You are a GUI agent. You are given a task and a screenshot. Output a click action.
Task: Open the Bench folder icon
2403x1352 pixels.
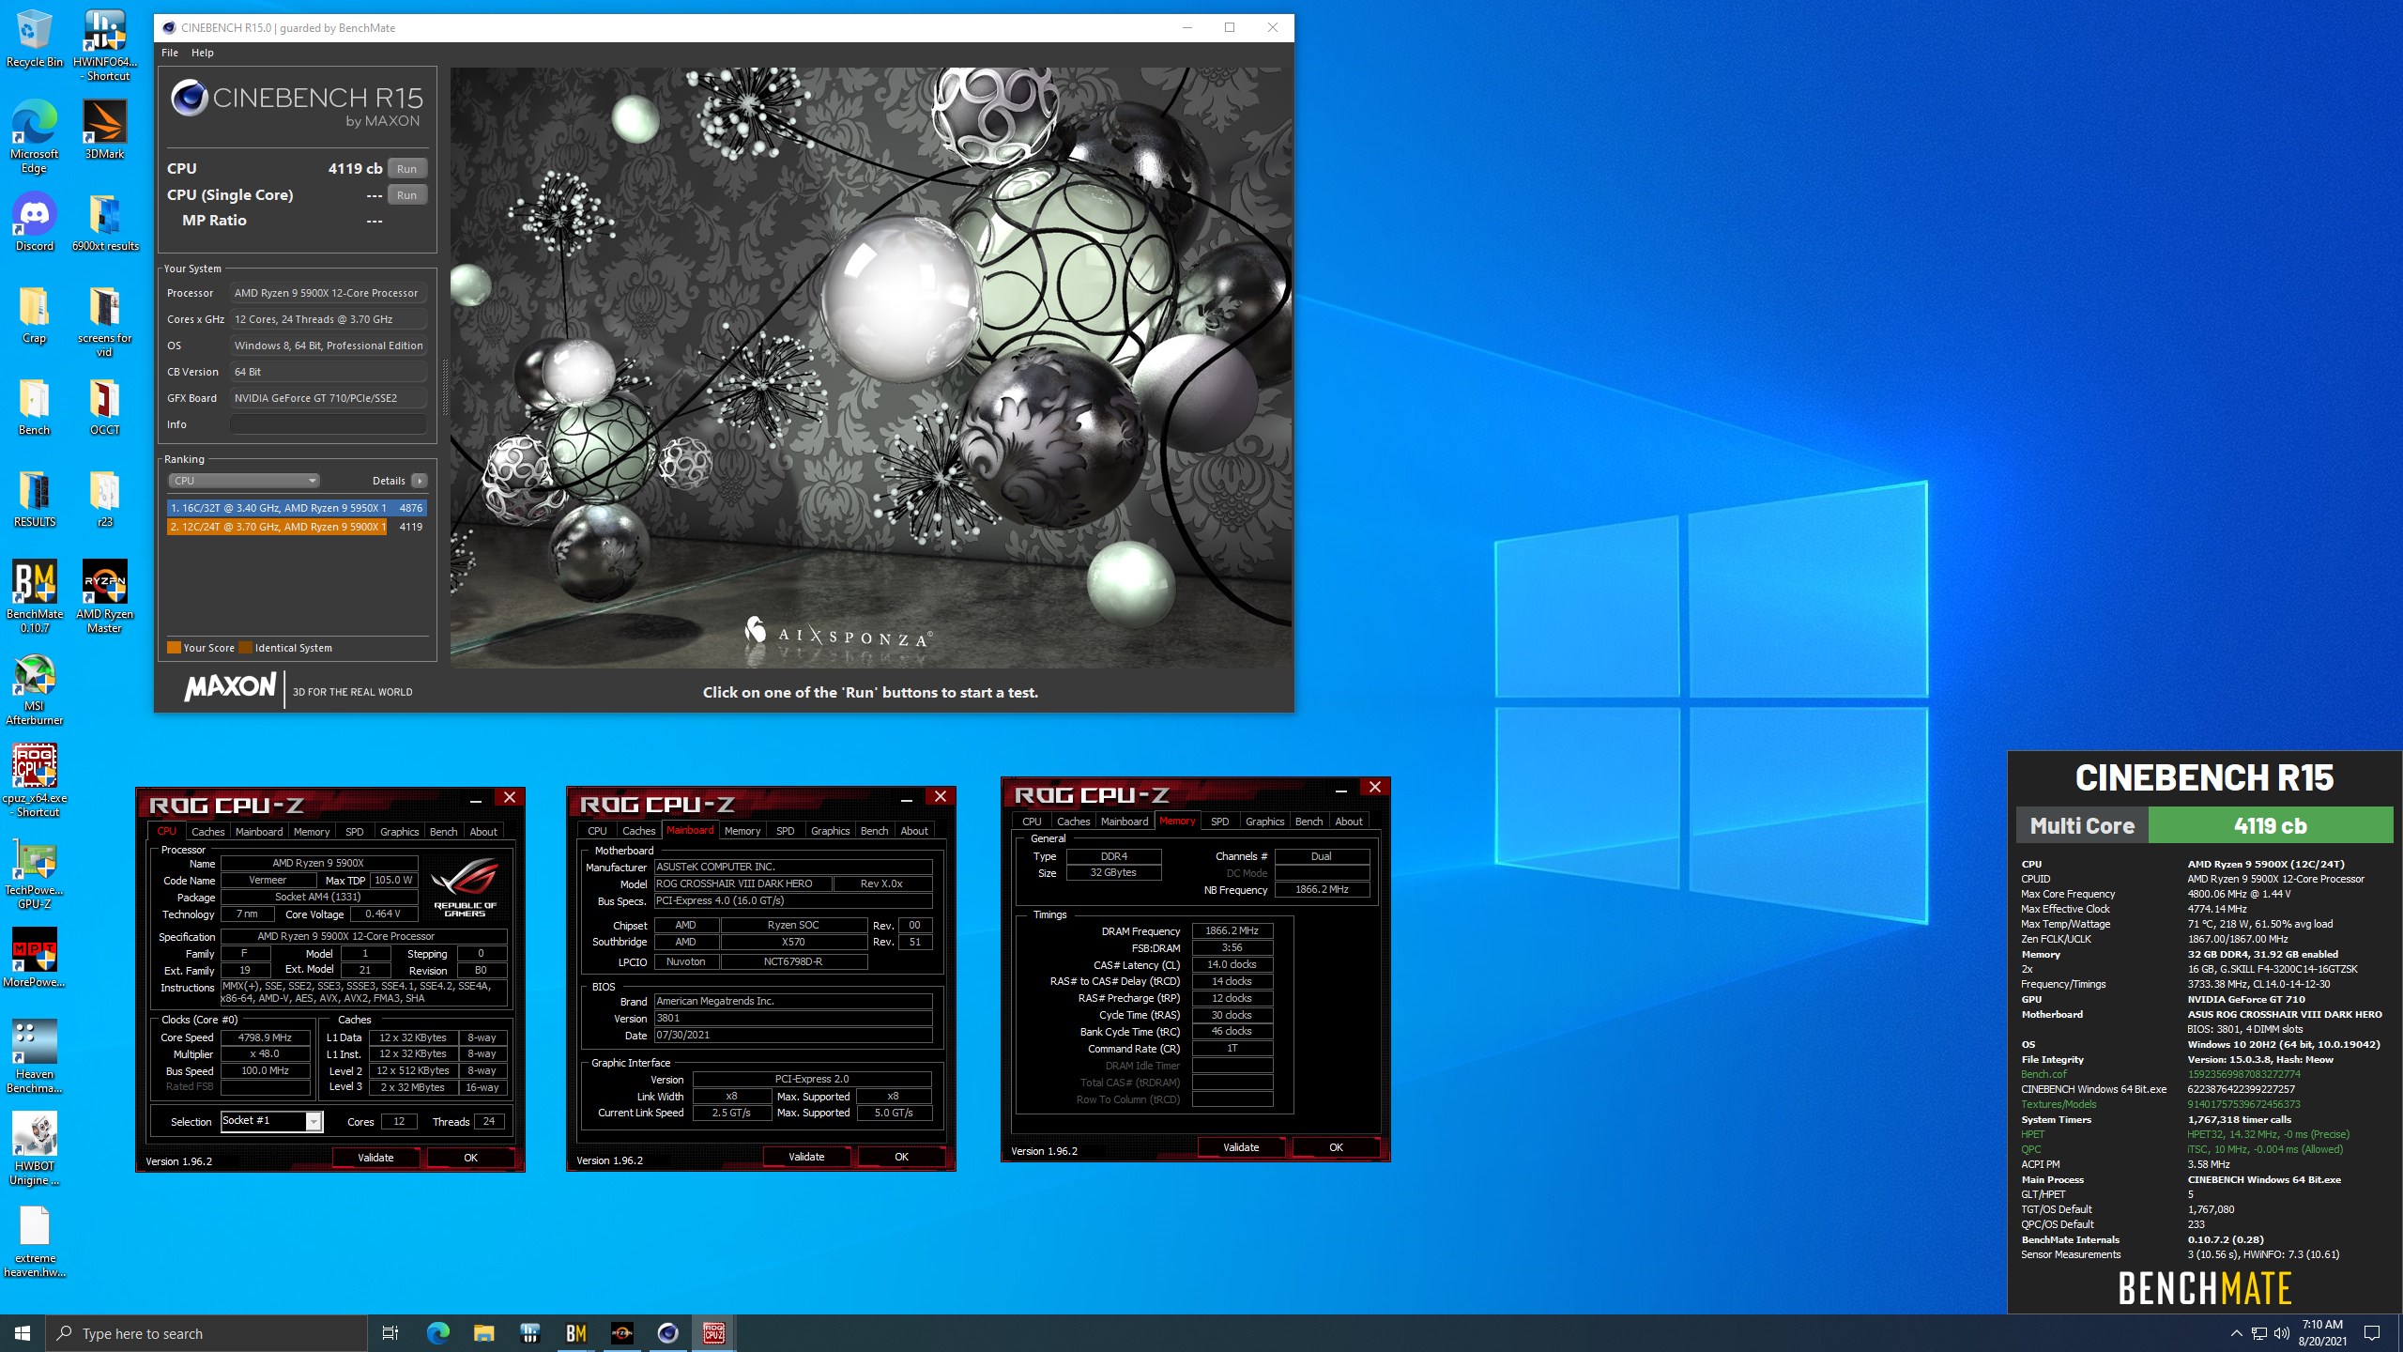[x=34, y=406]
